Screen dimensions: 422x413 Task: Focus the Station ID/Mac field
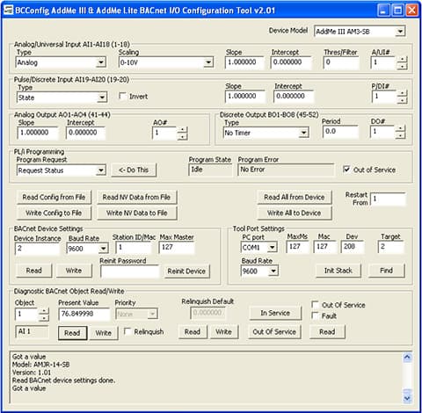coord(134,248)
